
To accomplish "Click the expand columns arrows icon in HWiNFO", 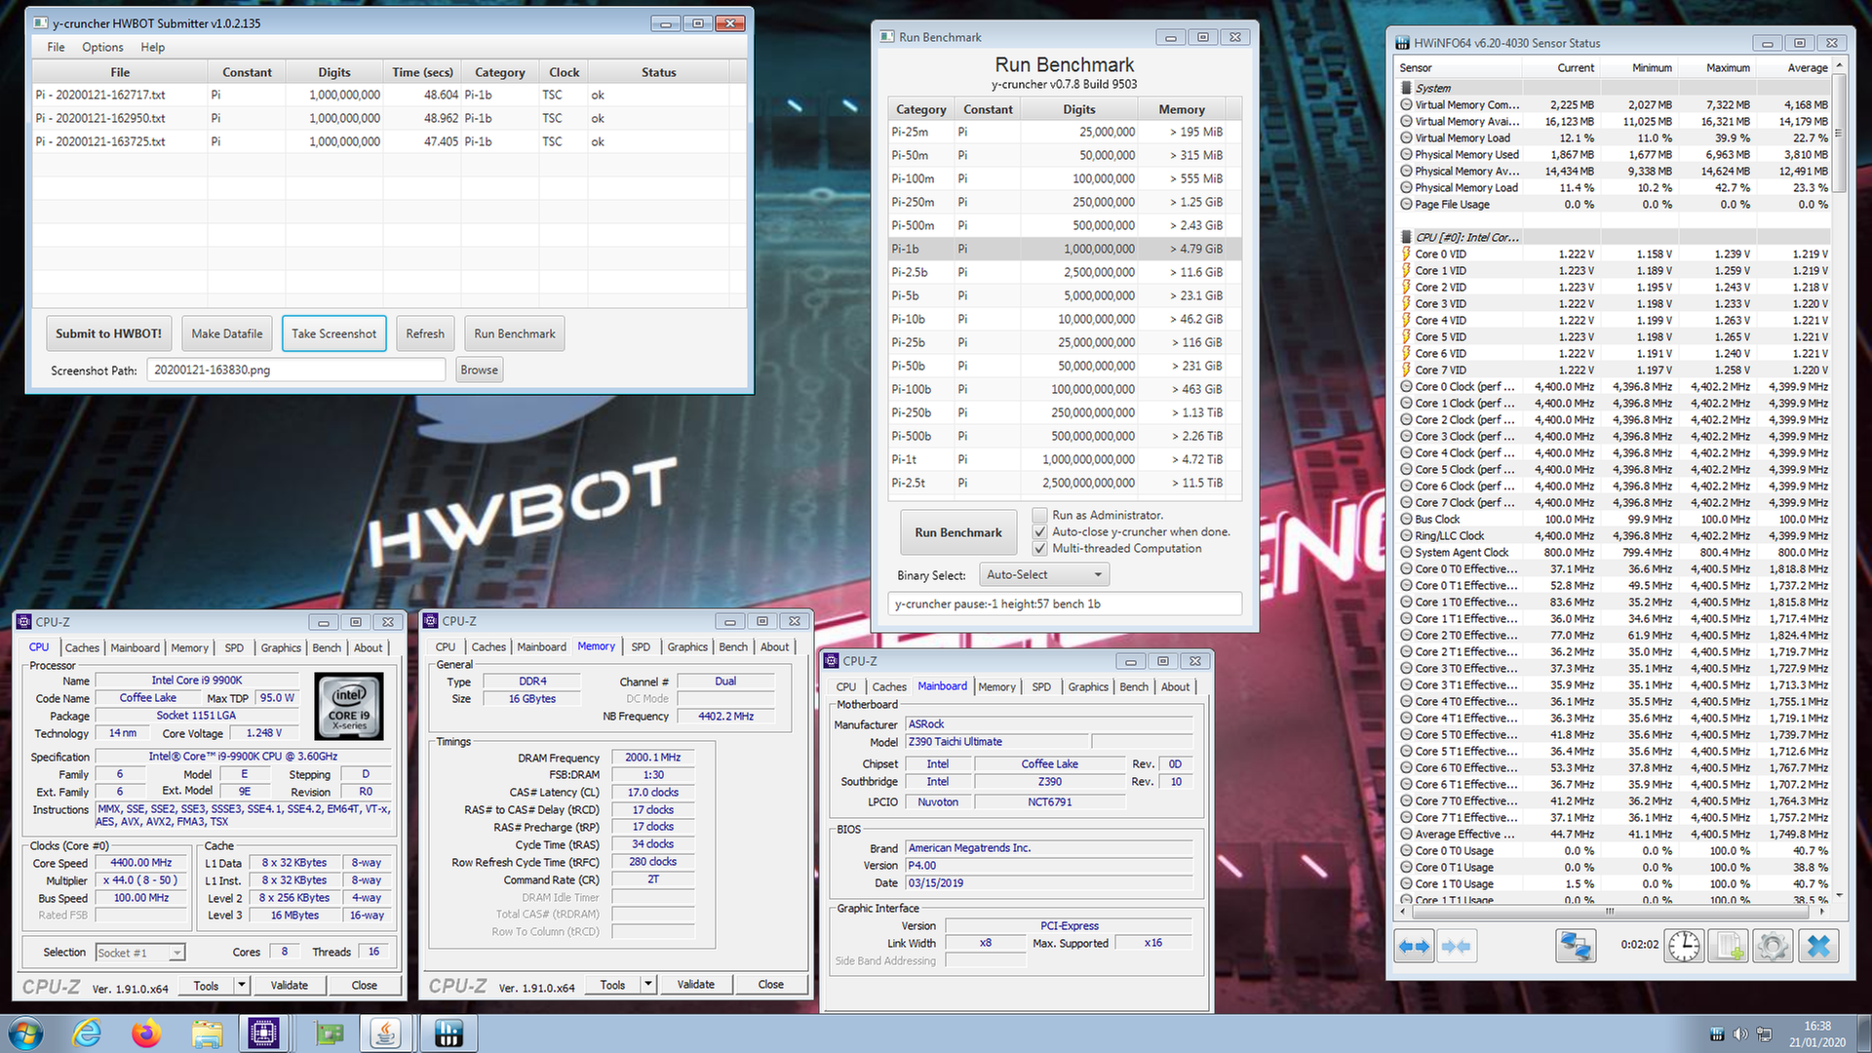I will click(1414, 946).
